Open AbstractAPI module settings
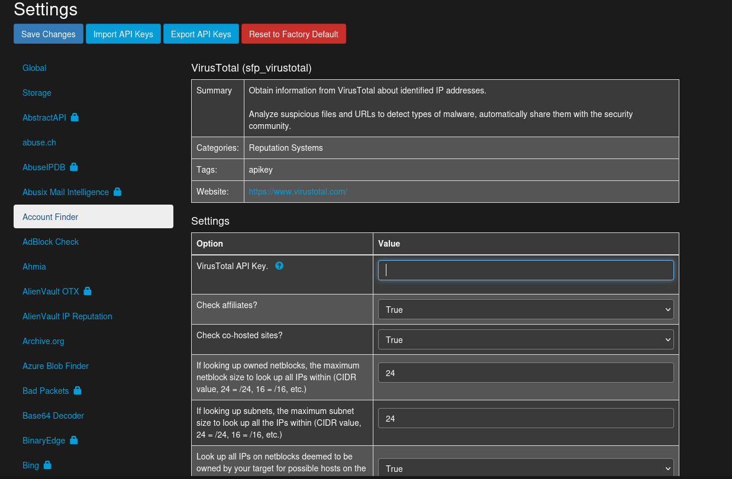Screen dimensions: 732x479 click(x=44, y=118)
